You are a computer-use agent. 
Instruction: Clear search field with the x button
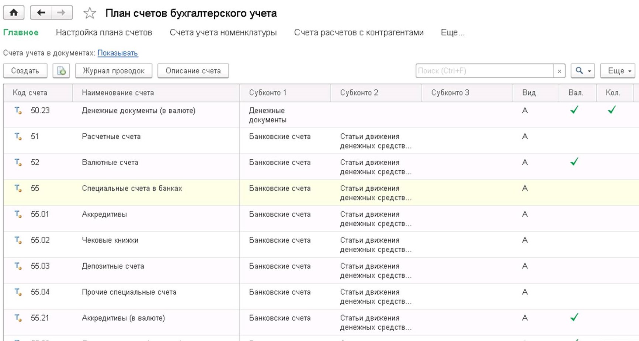(559, 71)
